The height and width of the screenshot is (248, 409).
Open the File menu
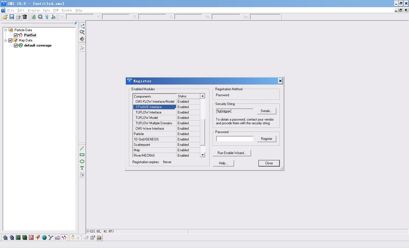click(11, 10)
